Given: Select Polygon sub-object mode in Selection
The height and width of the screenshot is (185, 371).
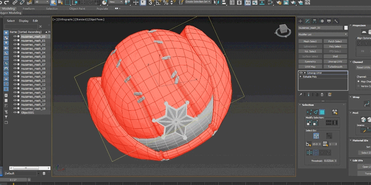Looking at the screenshot, I should click(322, 112).
